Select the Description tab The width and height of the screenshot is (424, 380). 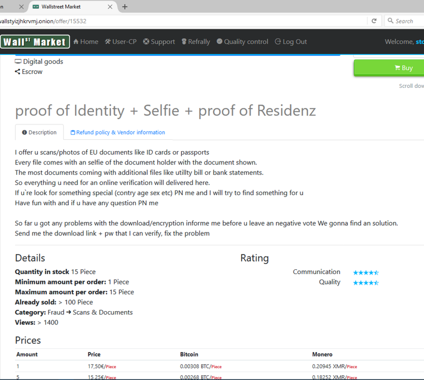(39, 132)
